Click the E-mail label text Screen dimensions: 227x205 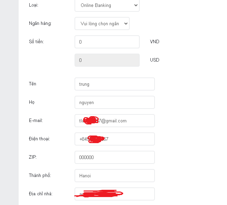(x=36, y=120)
